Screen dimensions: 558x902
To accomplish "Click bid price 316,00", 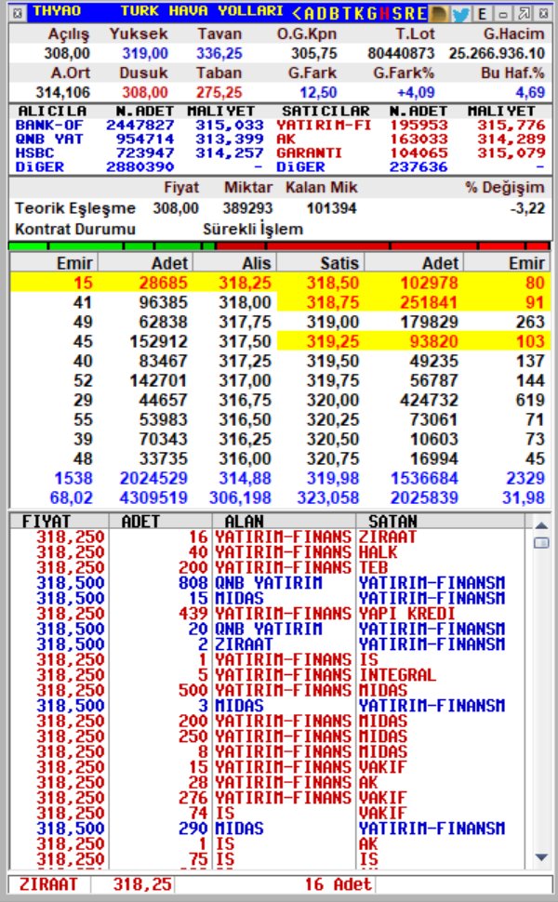I will (x=245, y=458).
